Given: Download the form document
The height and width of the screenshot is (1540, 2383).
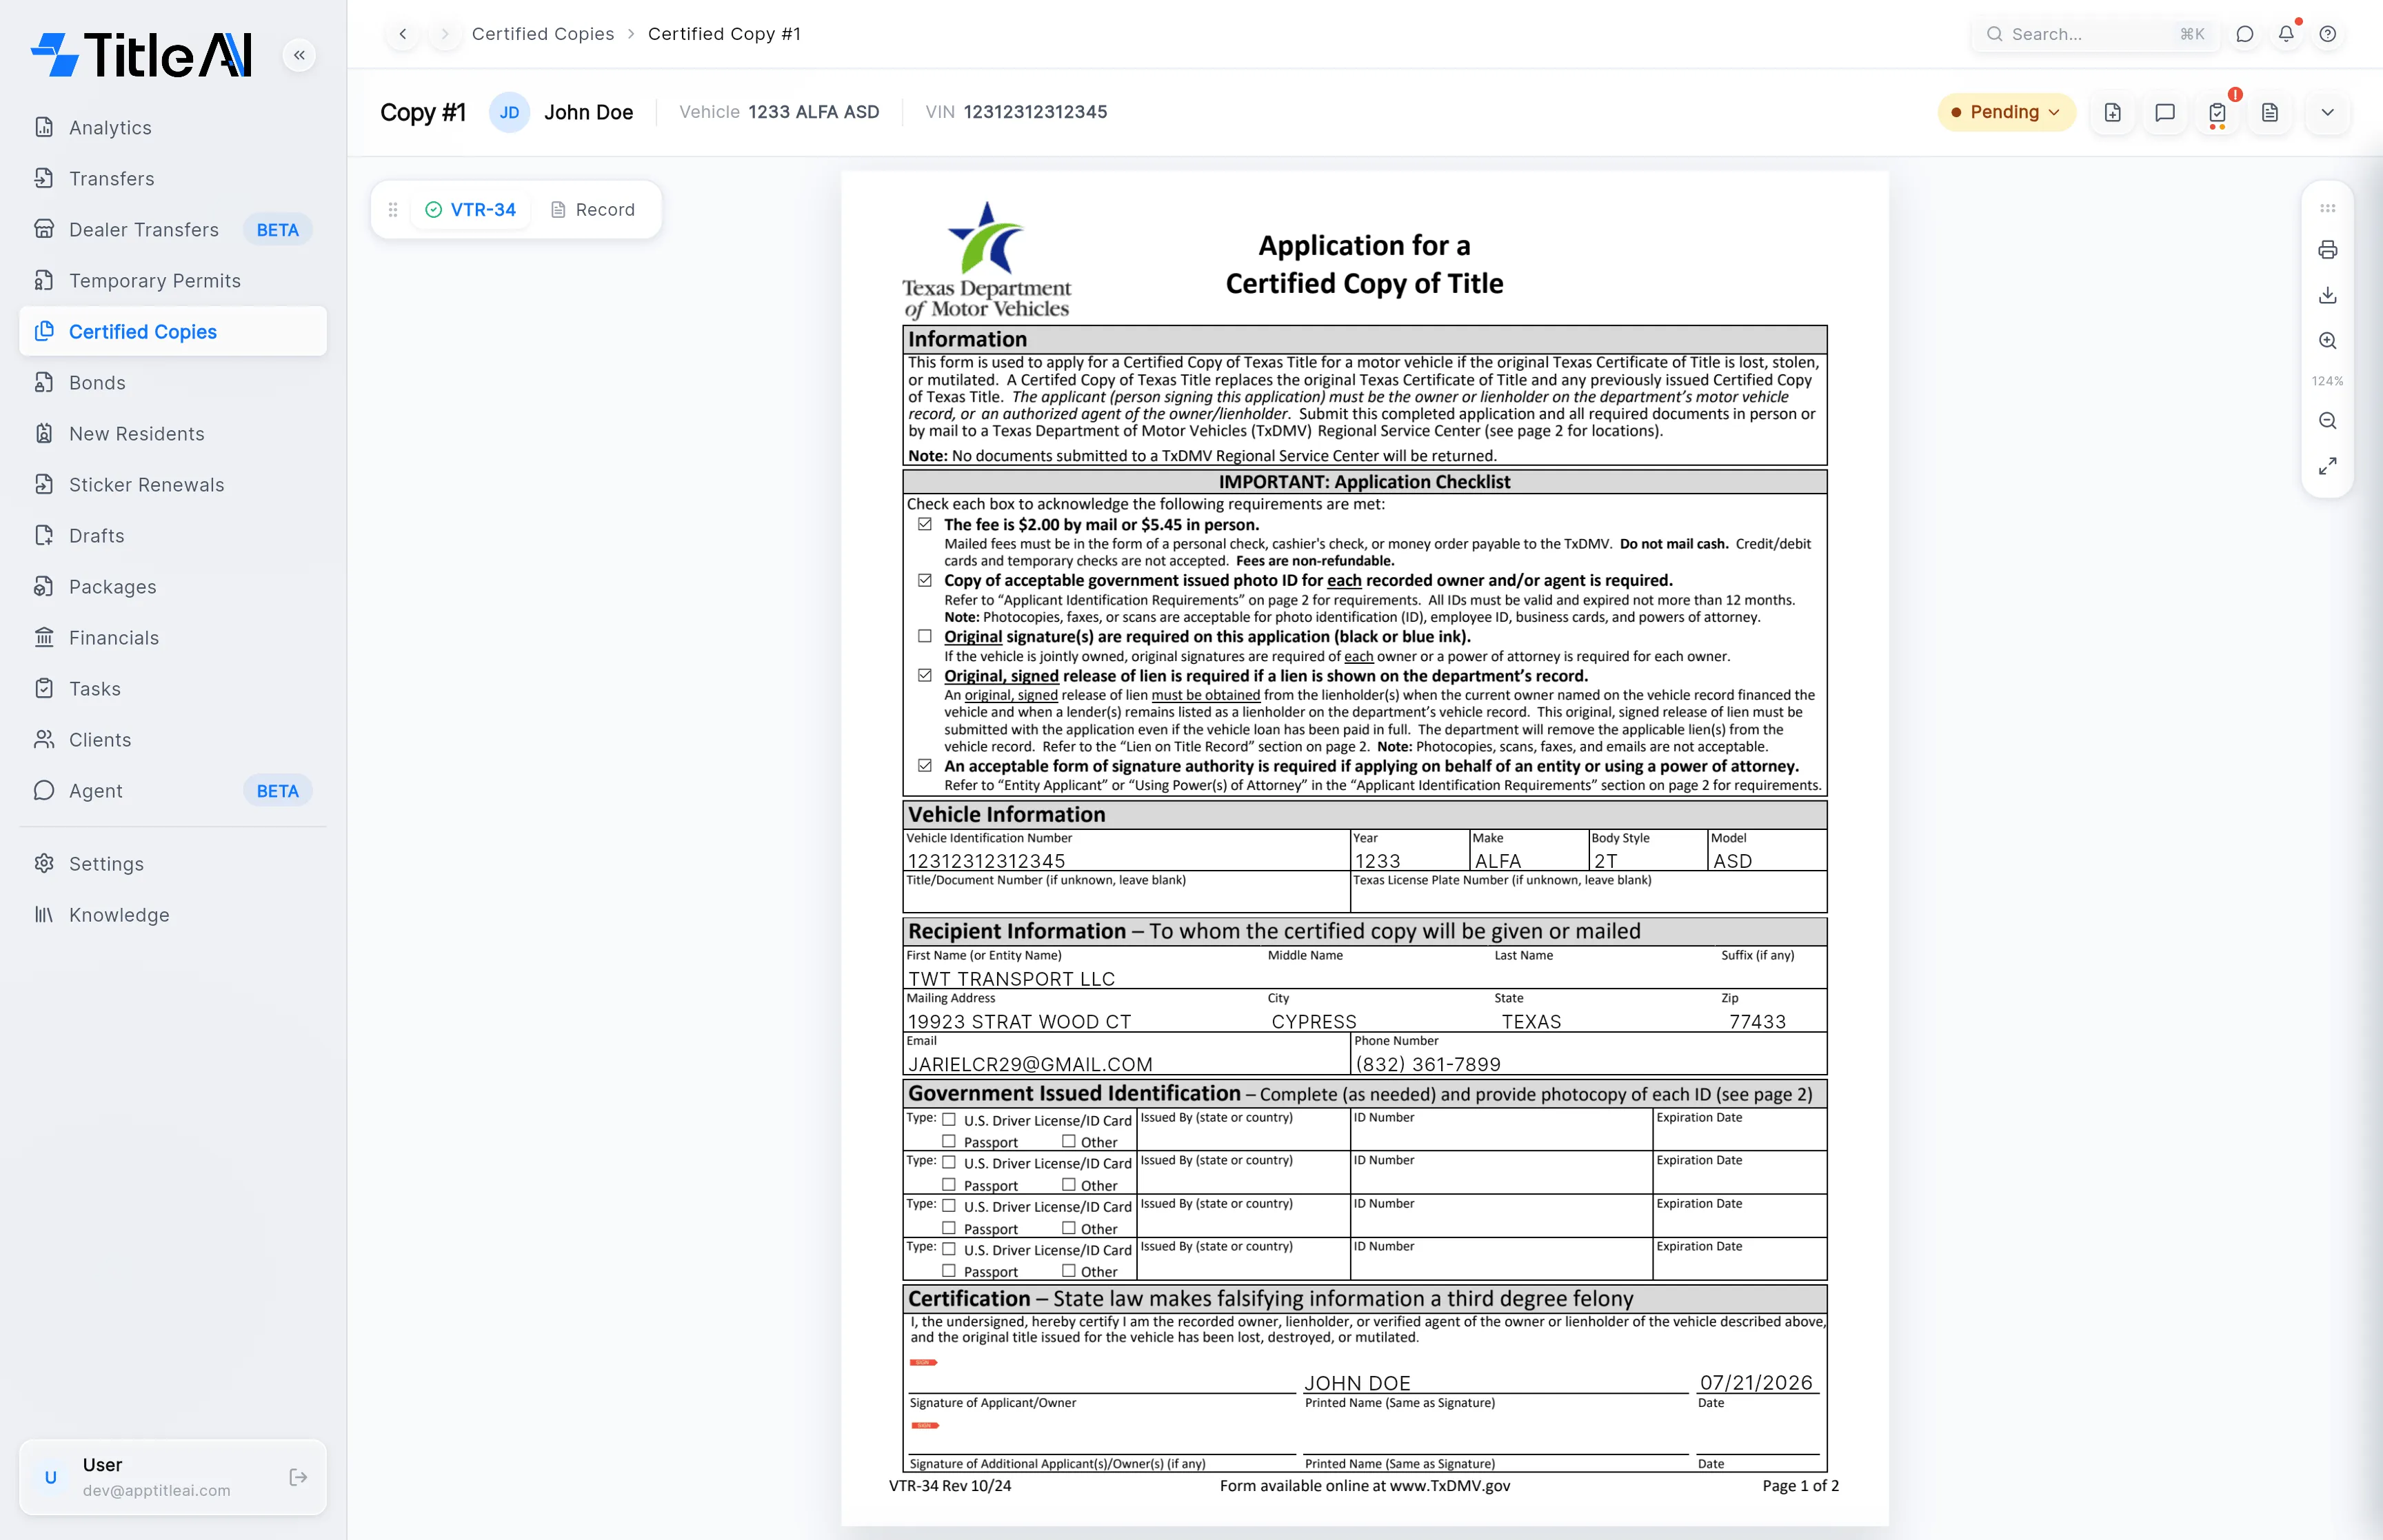Looking at the screenshot, I should pos(2328,295).
